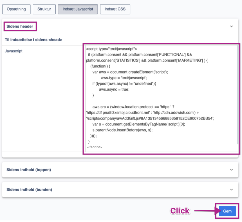Go to the Indsæt CSS tab
Viewport: 242px width, 222px height.
coord(115,9)
